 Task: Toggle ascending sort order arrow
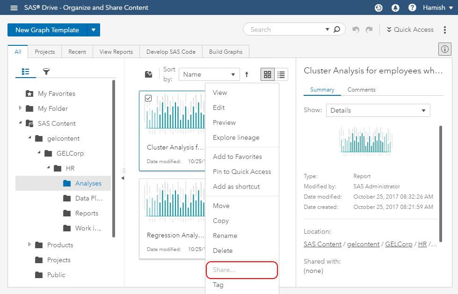247,74
